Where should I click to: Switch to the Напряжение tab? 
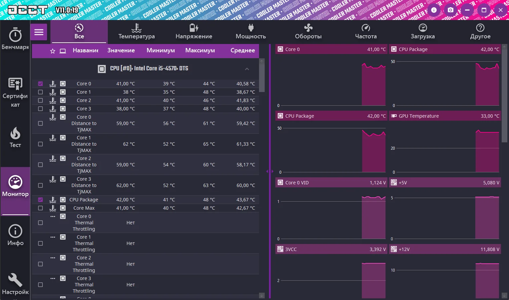point(194,32)
